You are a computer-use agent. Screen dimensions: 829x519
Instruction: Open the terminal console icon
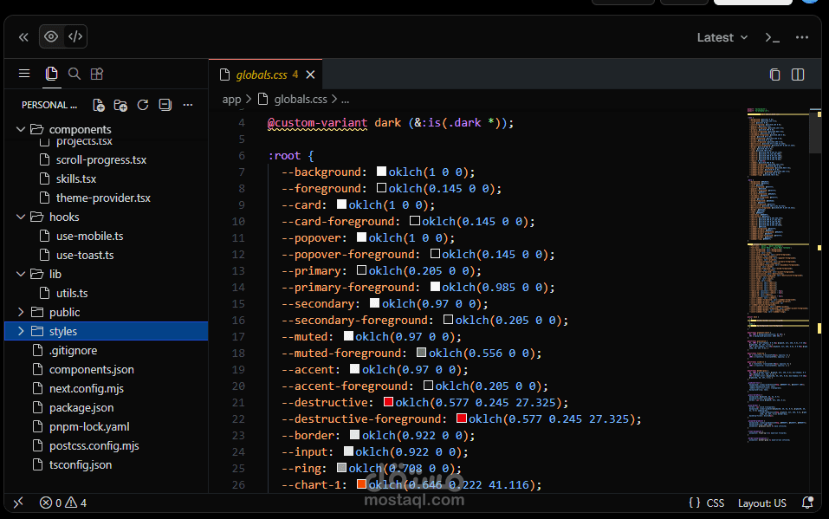coord(772,37)
